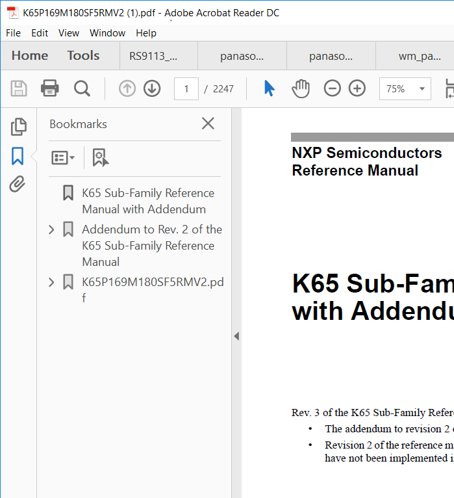Open the Window menu
Image resolution: width=454 pixels, height=498 pixels.
(108, 33)
